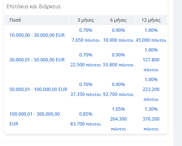Viewport: 182px width, 146px height.
Task: Click the 1.00% rate above '127.800'
Action: (151, 50)
